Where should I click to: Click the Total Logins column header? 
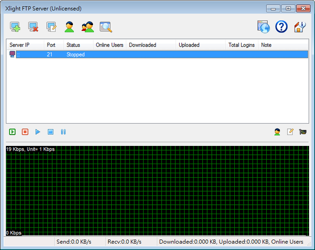coord(242,45)
